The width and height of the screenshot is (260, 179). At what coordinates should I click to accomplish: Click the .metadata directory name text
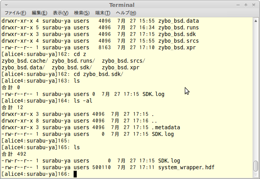[166, 127]
